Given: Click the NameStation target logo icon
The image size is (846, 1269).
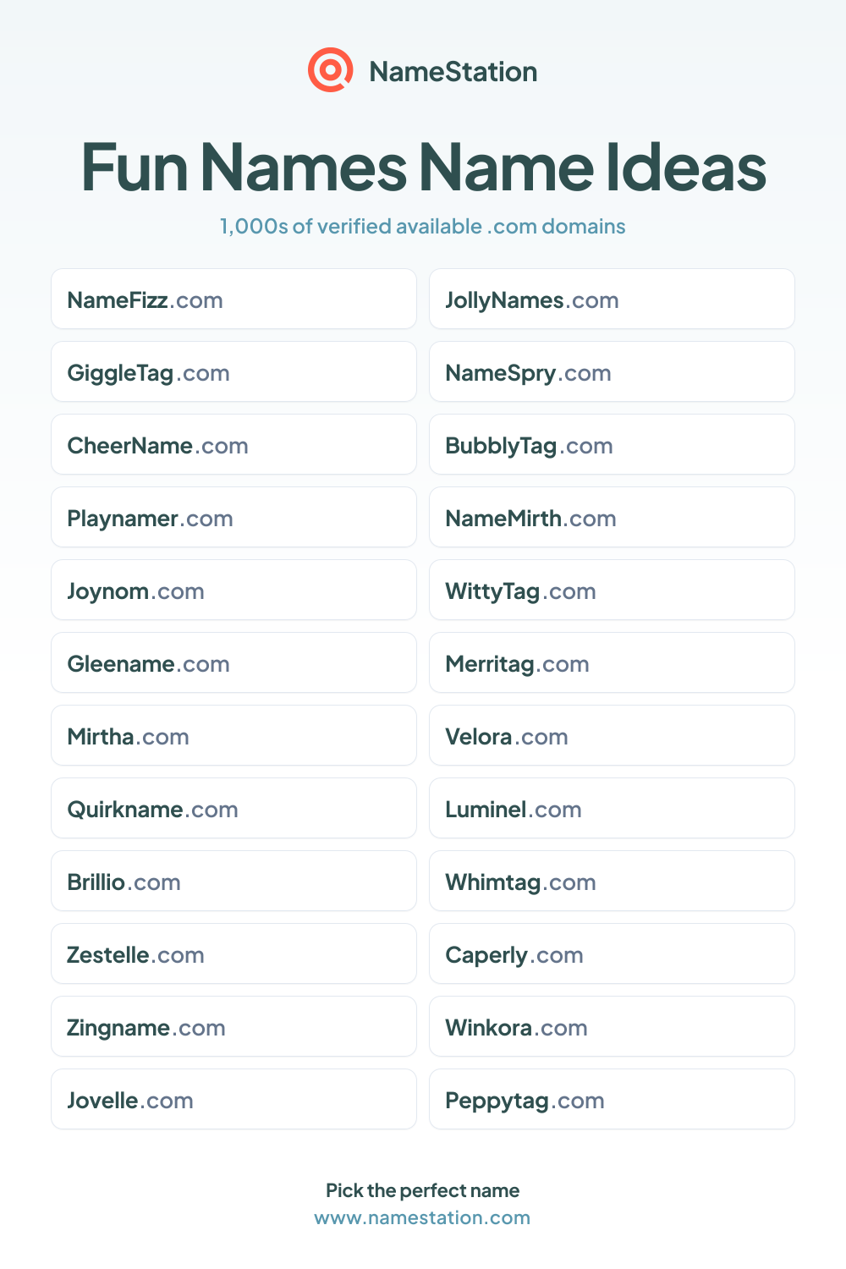Looking at the screenshot, I should pyautogui.click(x=330, y=70).
